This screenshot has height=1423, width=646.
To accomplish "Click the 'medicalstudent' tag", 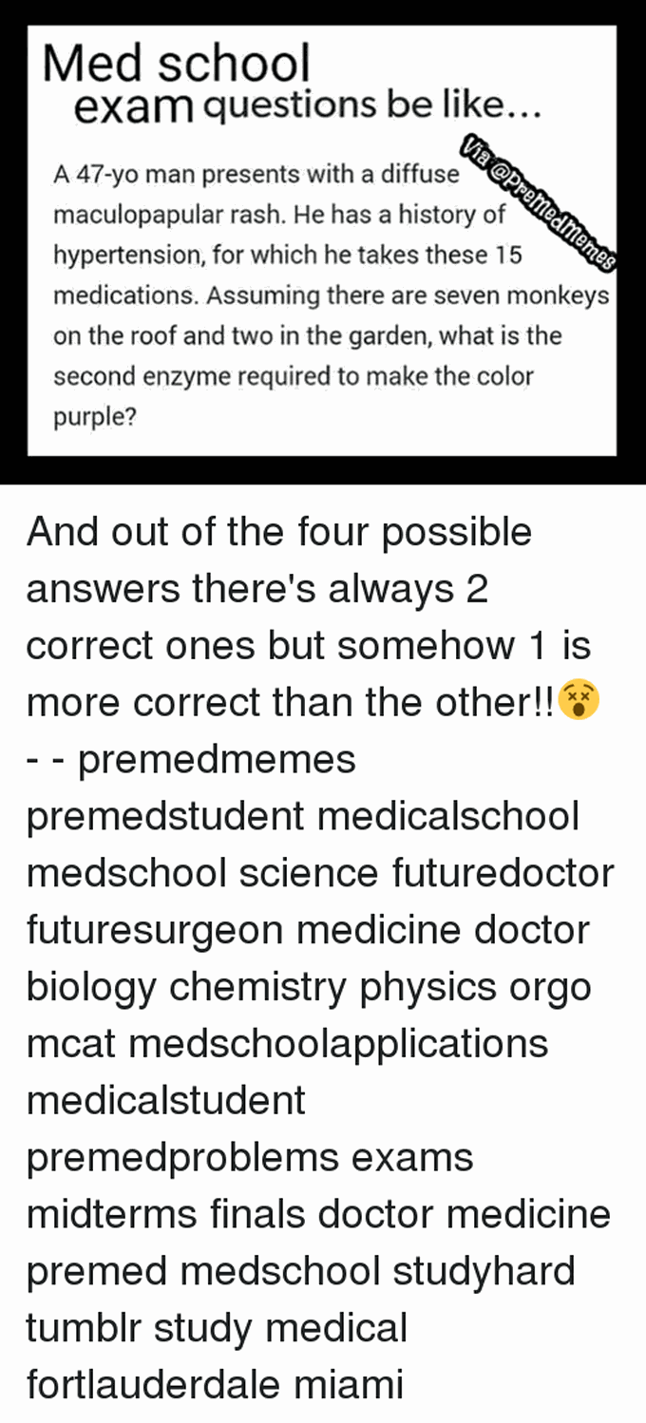I will (166, 1102).
